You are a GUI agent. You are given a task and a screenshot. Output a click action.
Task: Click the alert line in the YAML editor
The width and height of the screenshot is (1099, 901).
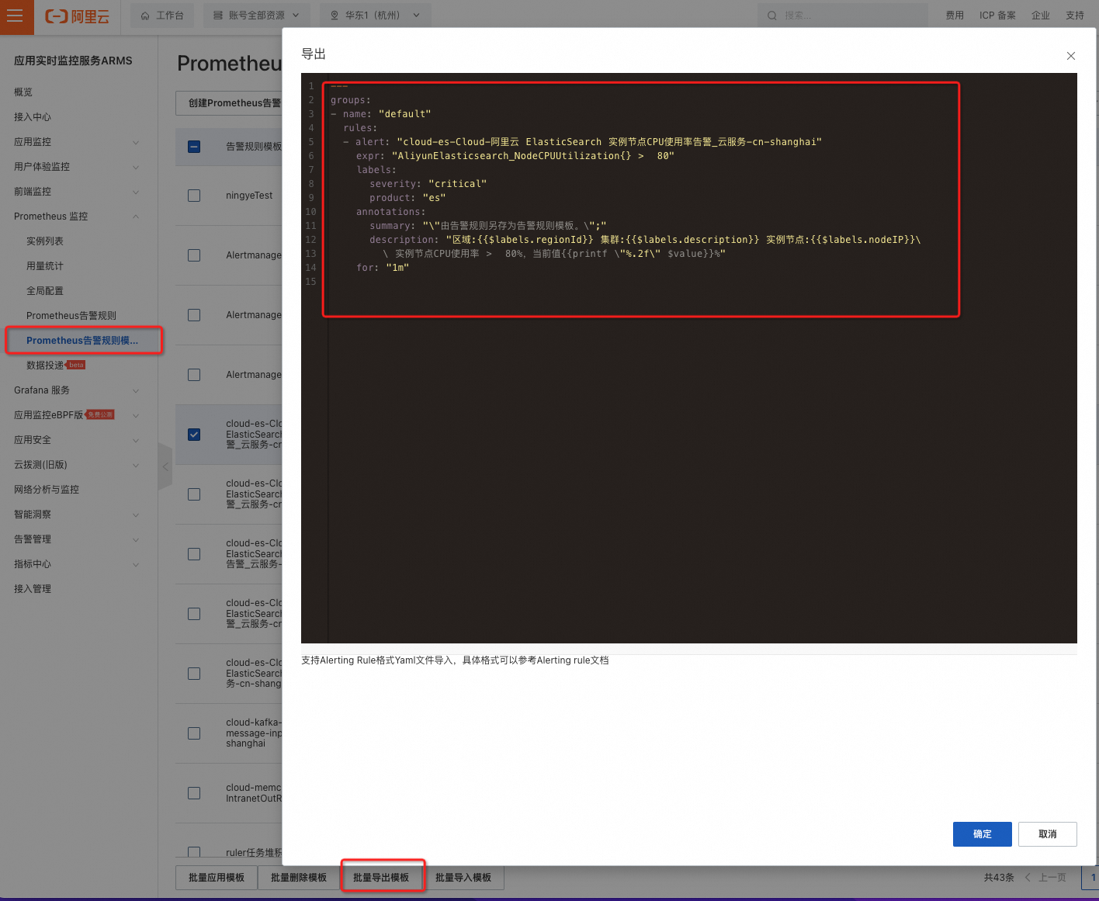pos(582,142)
